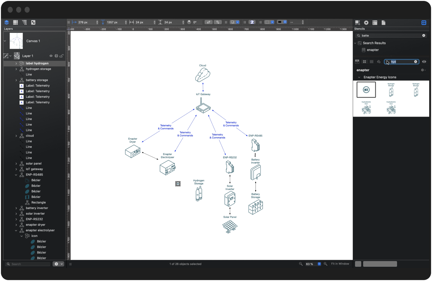This screenshot has width=432, height=281.
Task: Switch stencils to overlapping-shapes view
Action: click(x=379, y=62)
